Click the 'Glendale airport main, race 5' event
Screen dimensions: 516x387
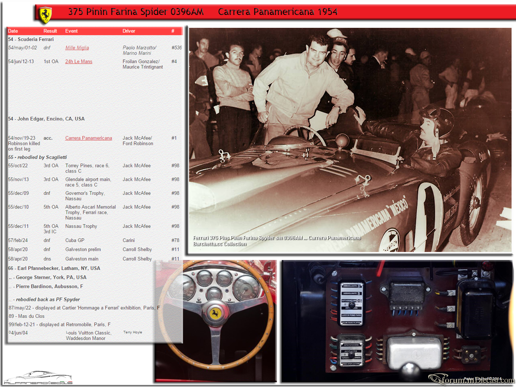click(x=88, y=182)
